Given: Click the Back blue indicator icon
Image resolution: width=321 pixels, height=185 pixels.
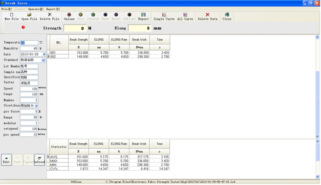Looking at the screenshot, I should pos(105,14).
